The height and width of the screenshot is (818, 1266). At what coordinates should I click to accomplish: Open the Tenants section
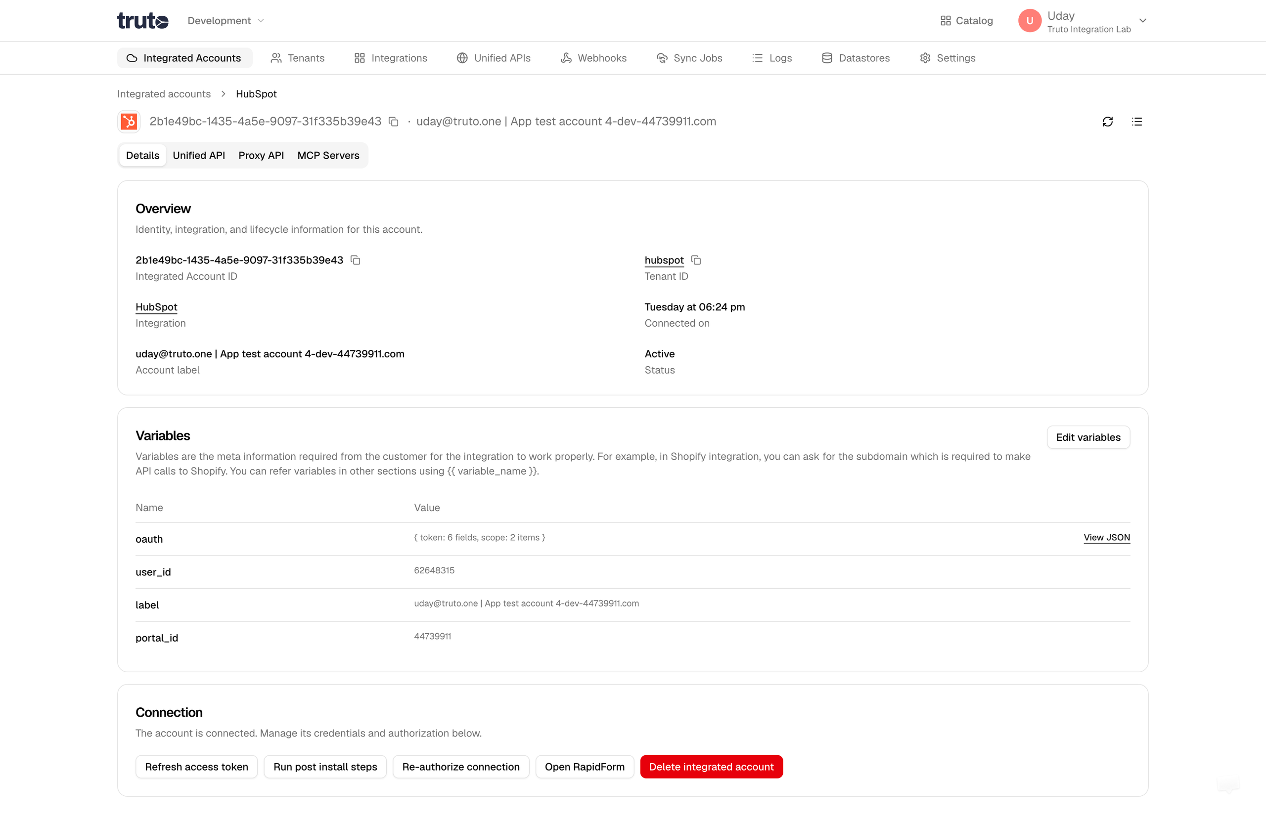297,58
